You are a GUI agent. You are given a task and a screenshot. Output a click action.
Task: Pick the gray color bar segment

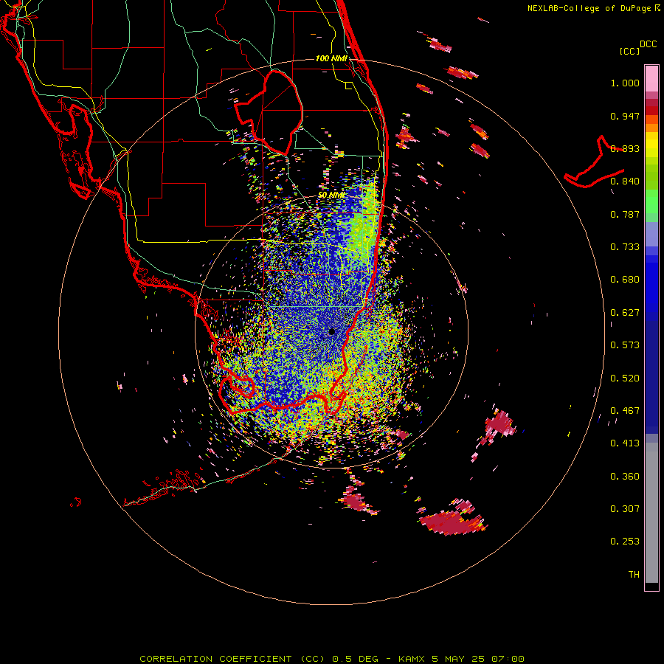[651, 513]
